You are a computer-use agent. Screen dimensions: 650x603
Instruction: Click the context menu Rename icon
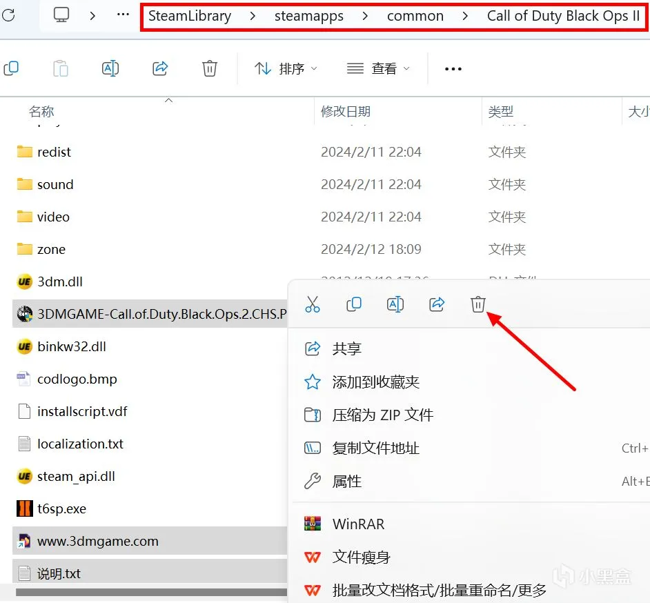395,304
